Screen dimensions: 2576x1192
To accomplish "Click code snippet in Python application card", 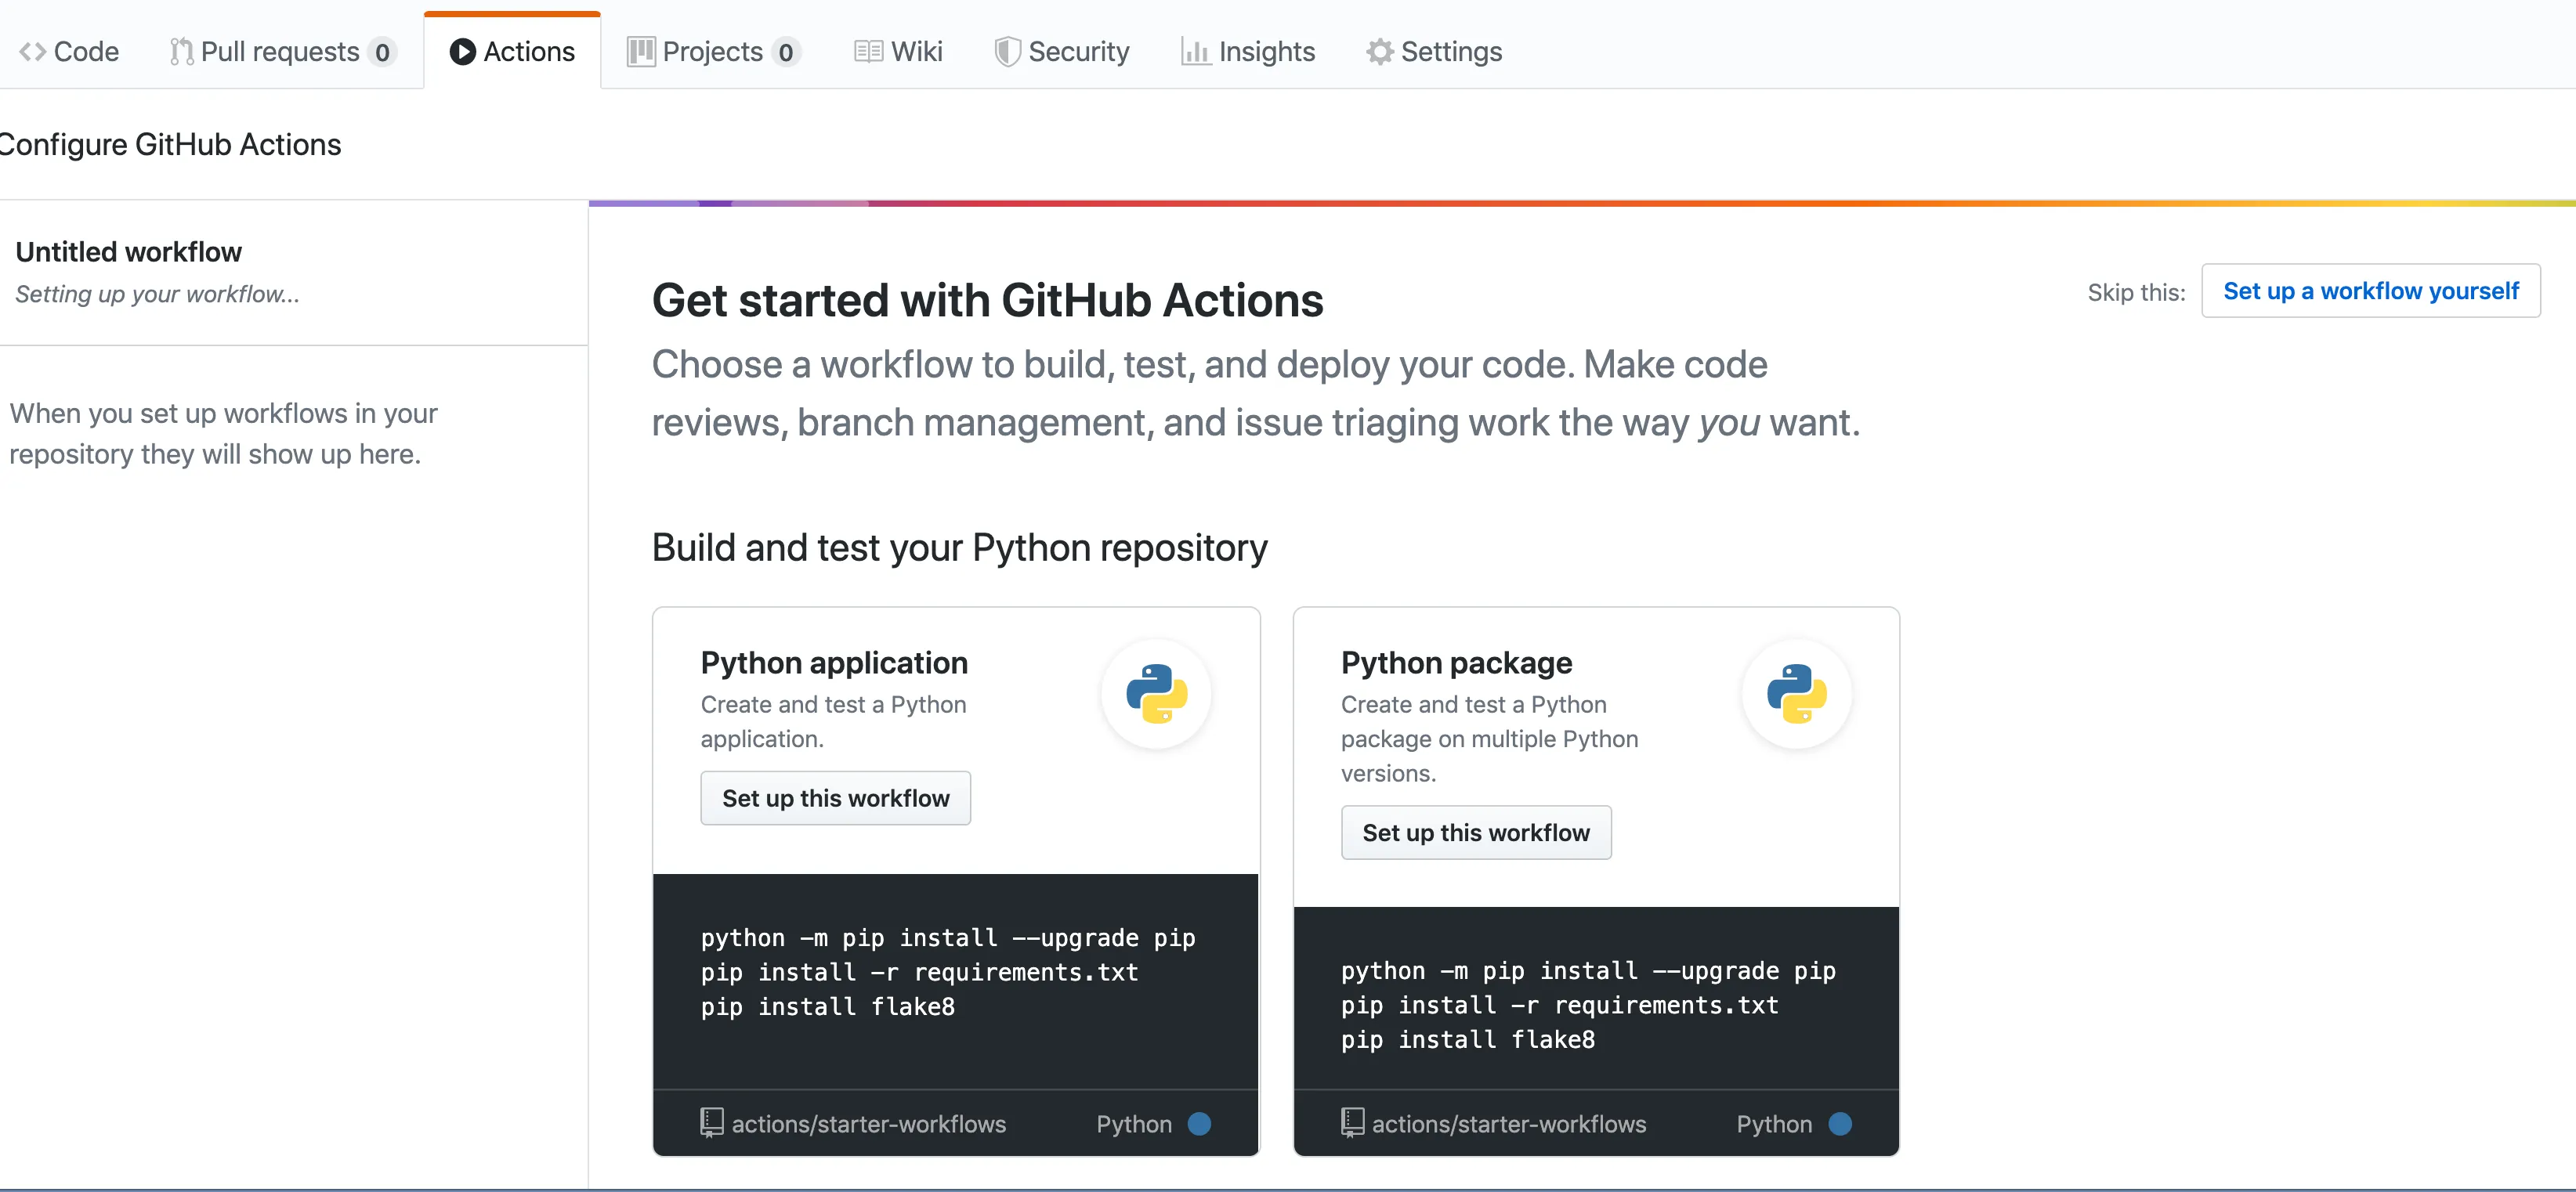I will coord(948,972).
